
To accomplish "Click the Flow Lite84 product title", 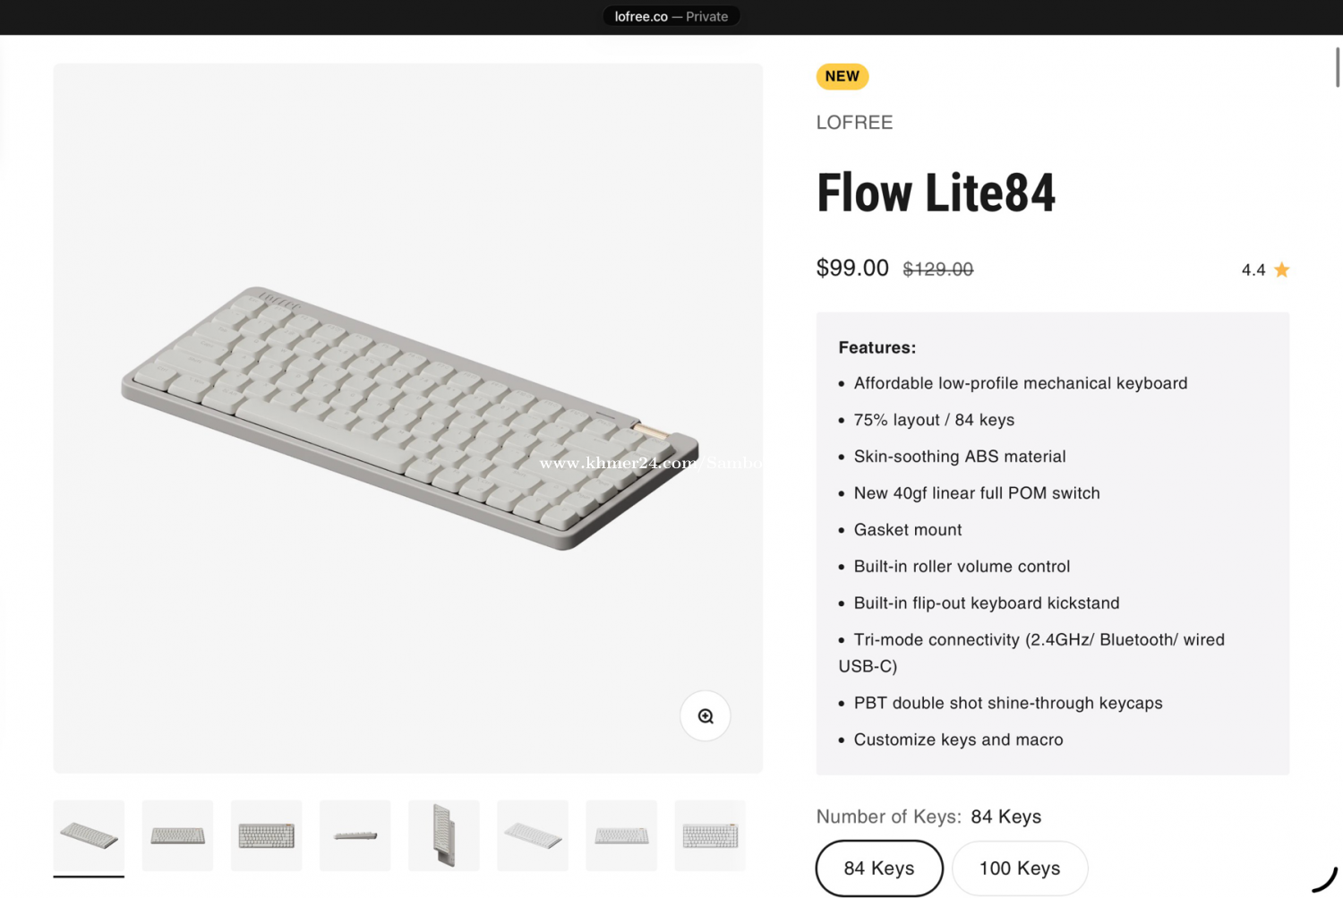I will [936, 193].
